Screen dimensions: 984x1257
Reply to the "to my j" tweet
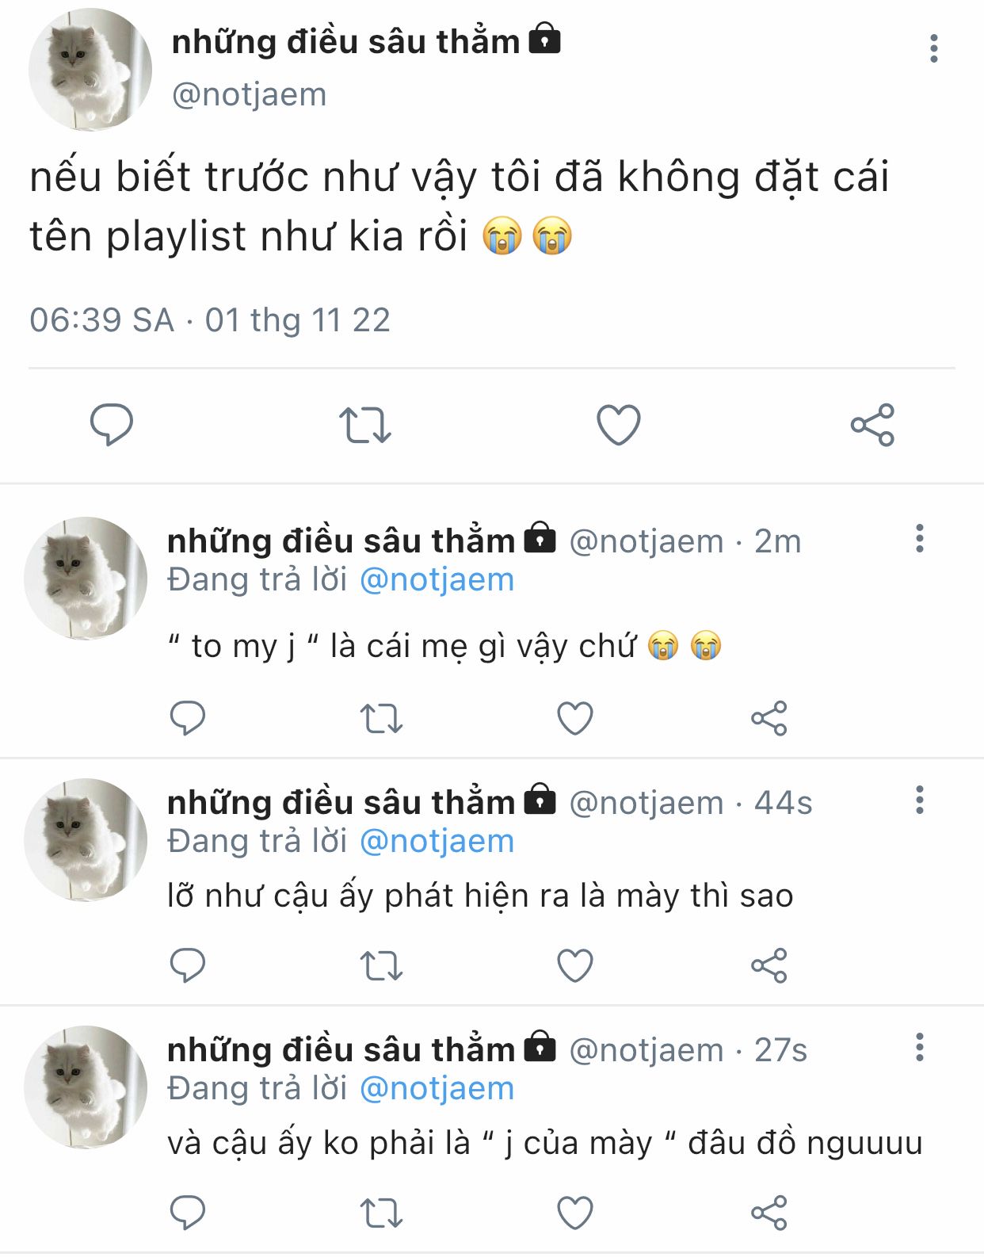[x=188, y=718]
